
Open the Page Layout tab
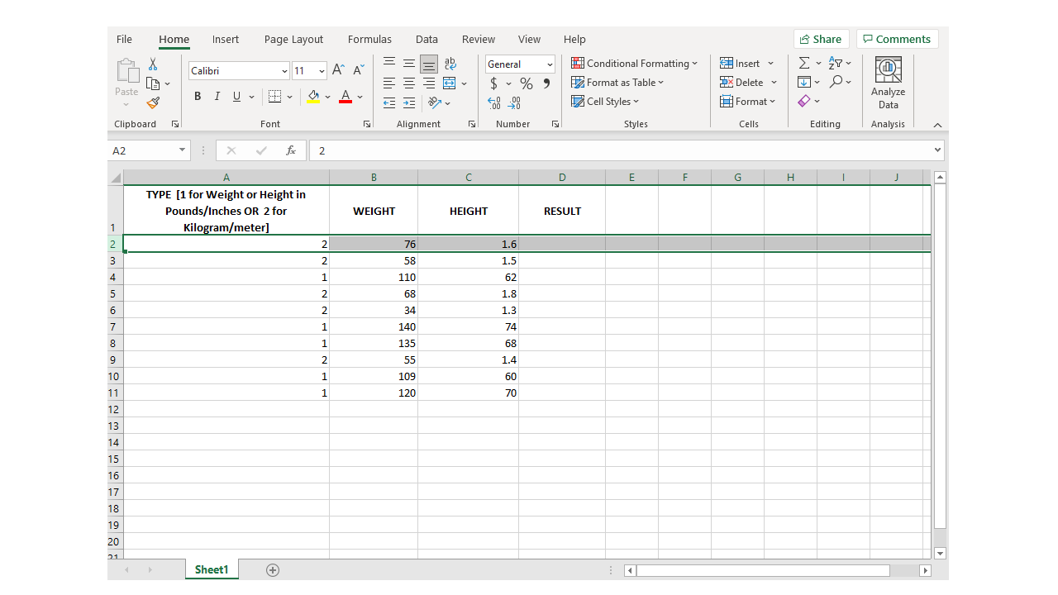click(293, 39)
